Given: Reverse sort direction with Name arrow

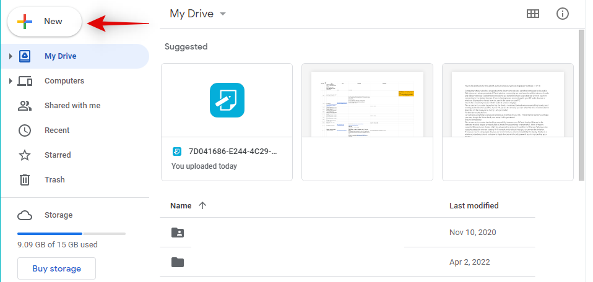Looking at the screenshot, I should tap(202, 206).
